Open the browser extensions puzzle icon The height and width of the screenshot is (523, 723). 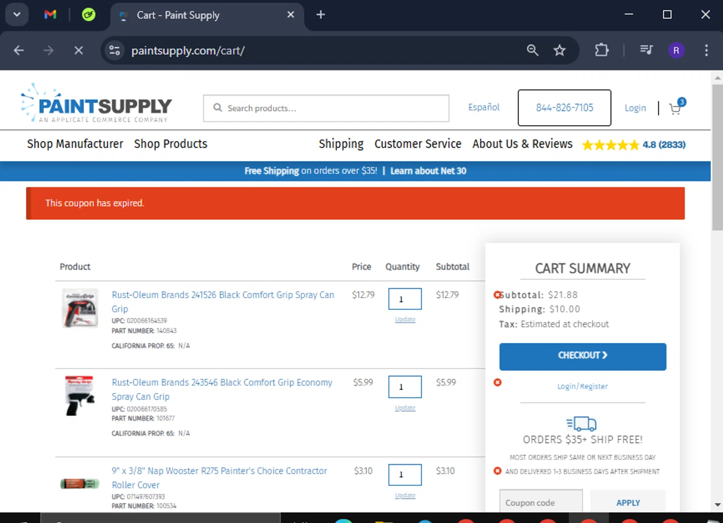coord(602,50)
